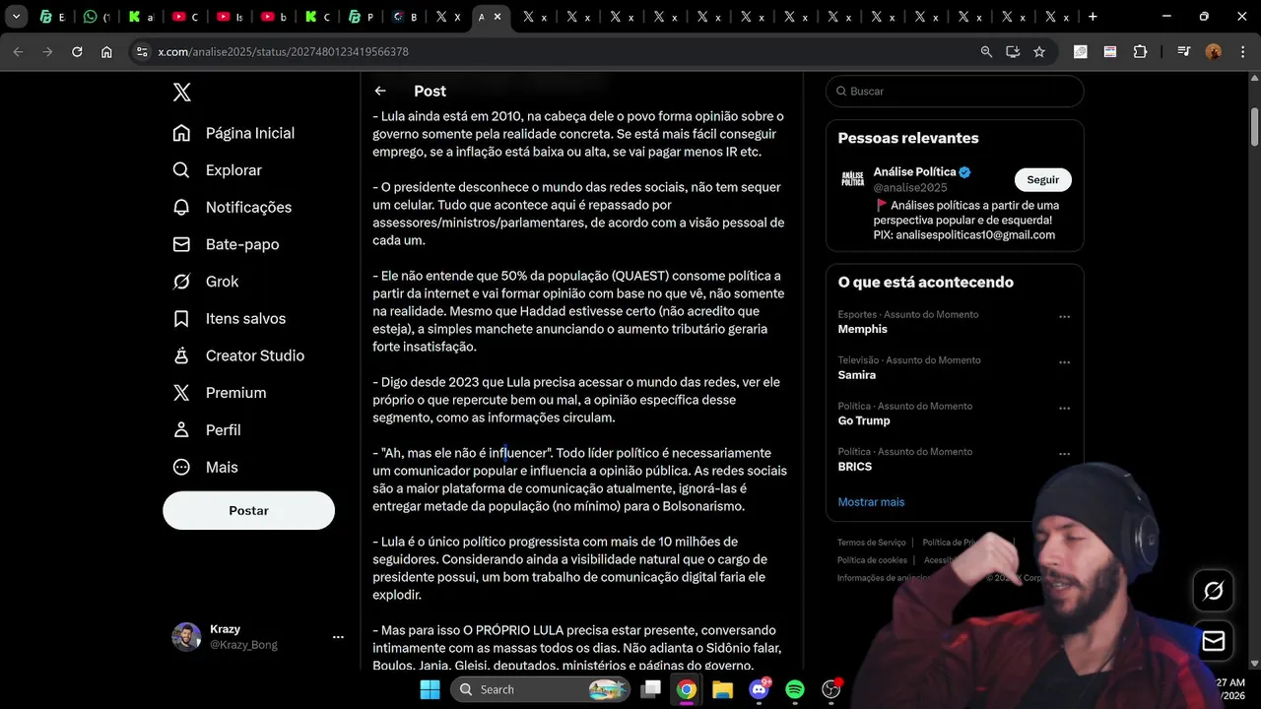
Task: Open Discord from the taskbar
Action: [759, 689]
